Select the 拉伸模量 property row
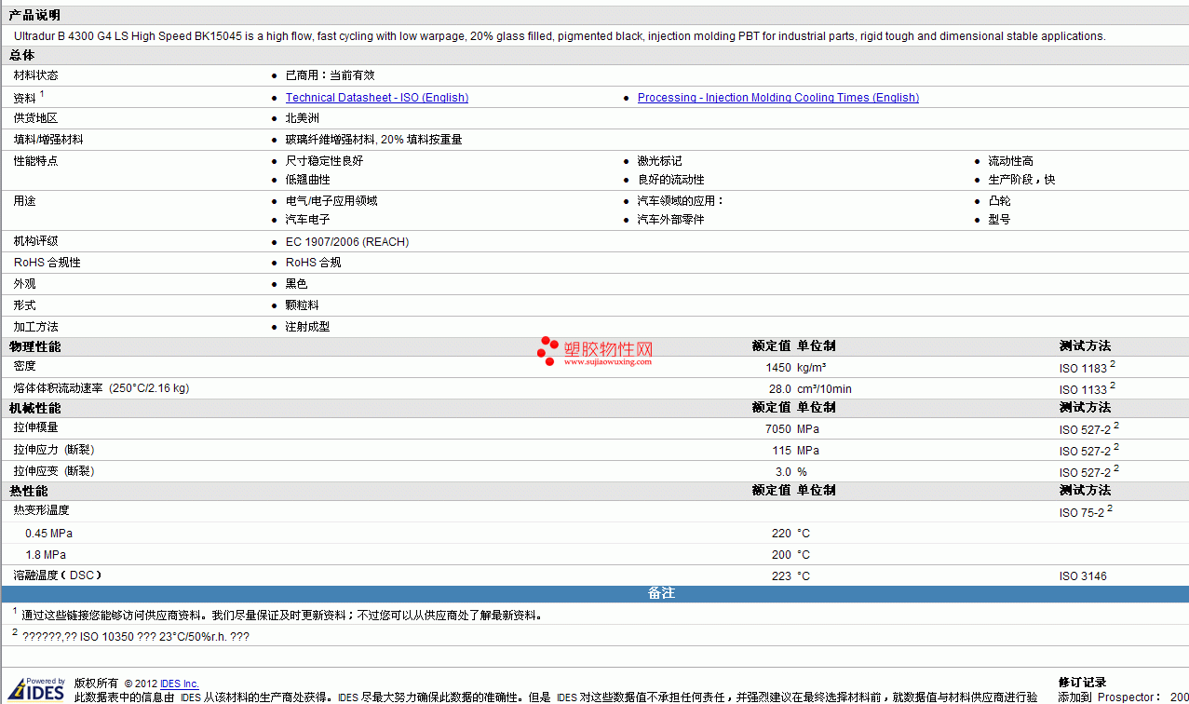 point(594,428)
